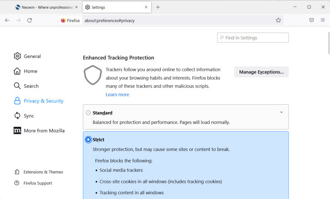Open the General settings category
The image size is (330, 199).
tap(32, 56)
